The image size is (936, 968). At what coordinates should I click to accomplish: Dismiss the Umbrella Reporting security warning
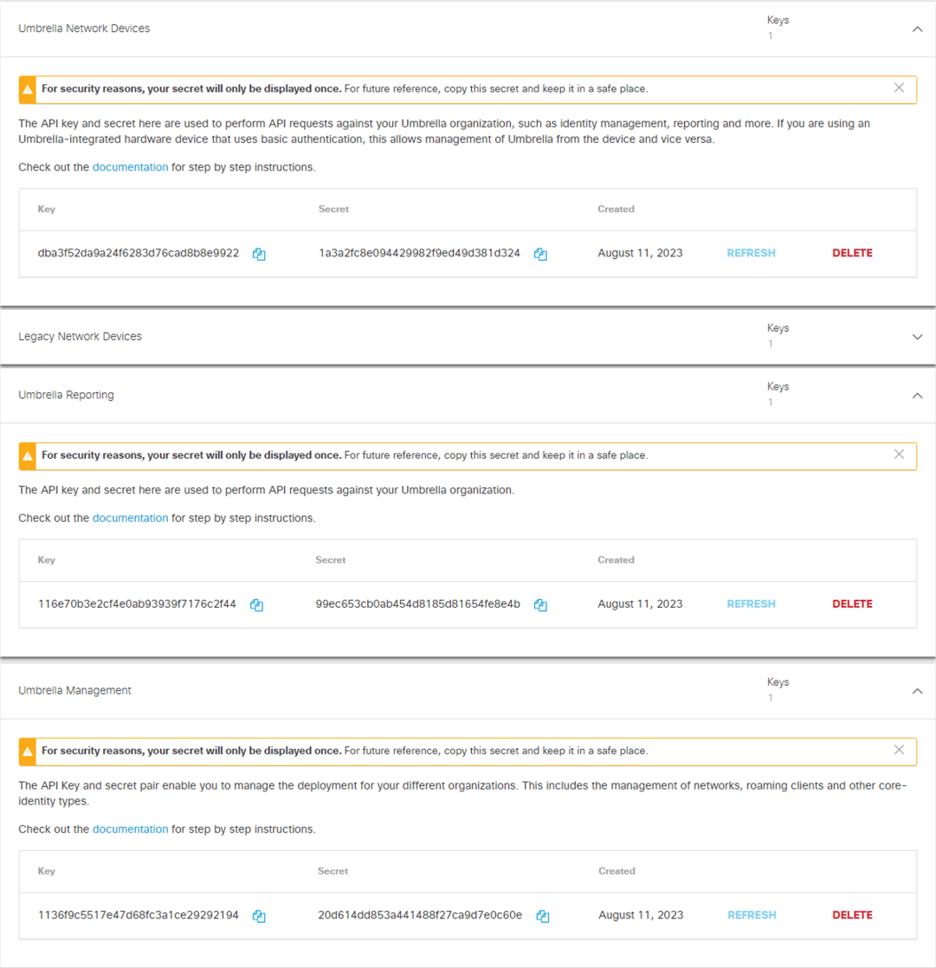coord(899,454)
